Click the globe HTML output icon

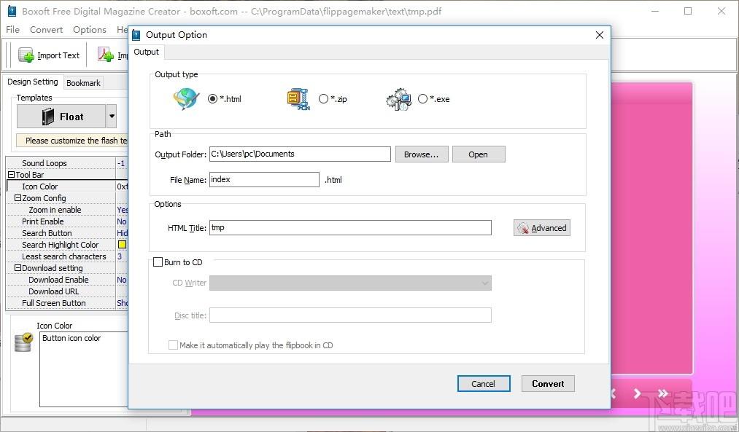click(186, 99)
